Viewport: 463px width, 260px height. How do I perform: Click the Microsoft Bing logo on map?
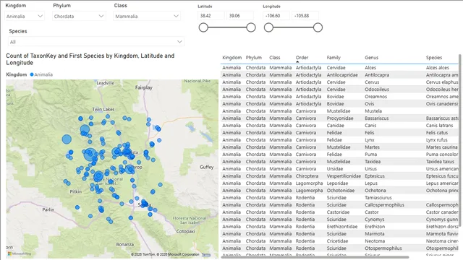(x=20, y=253)
